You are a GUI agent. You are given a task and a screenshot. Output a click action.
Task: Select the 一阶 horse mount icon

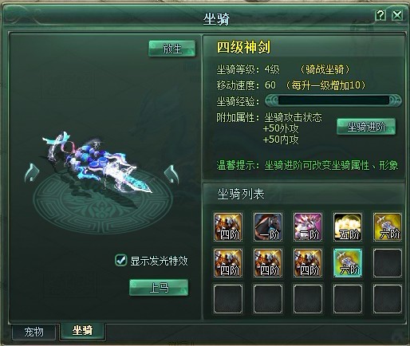268,227
